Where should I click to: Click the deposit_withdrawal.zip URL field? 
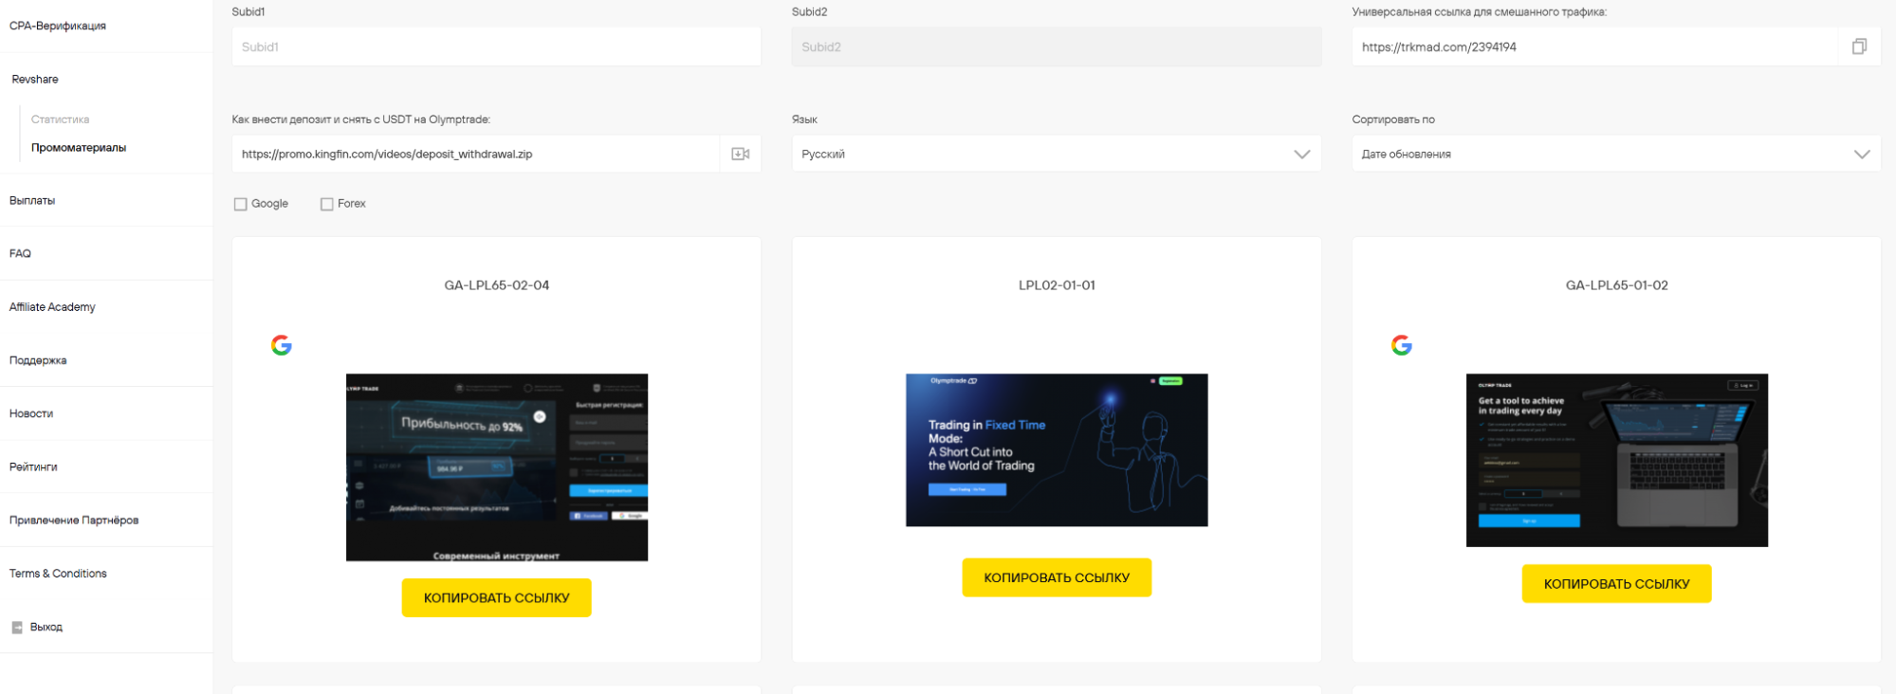point(475,154)
